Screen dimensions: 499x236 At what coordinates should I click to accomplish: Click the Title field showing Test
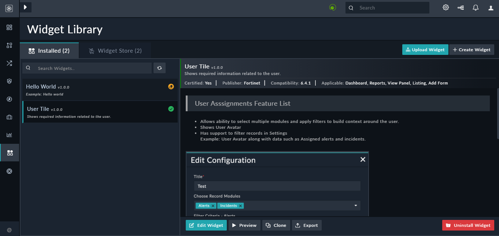(277, 186)
